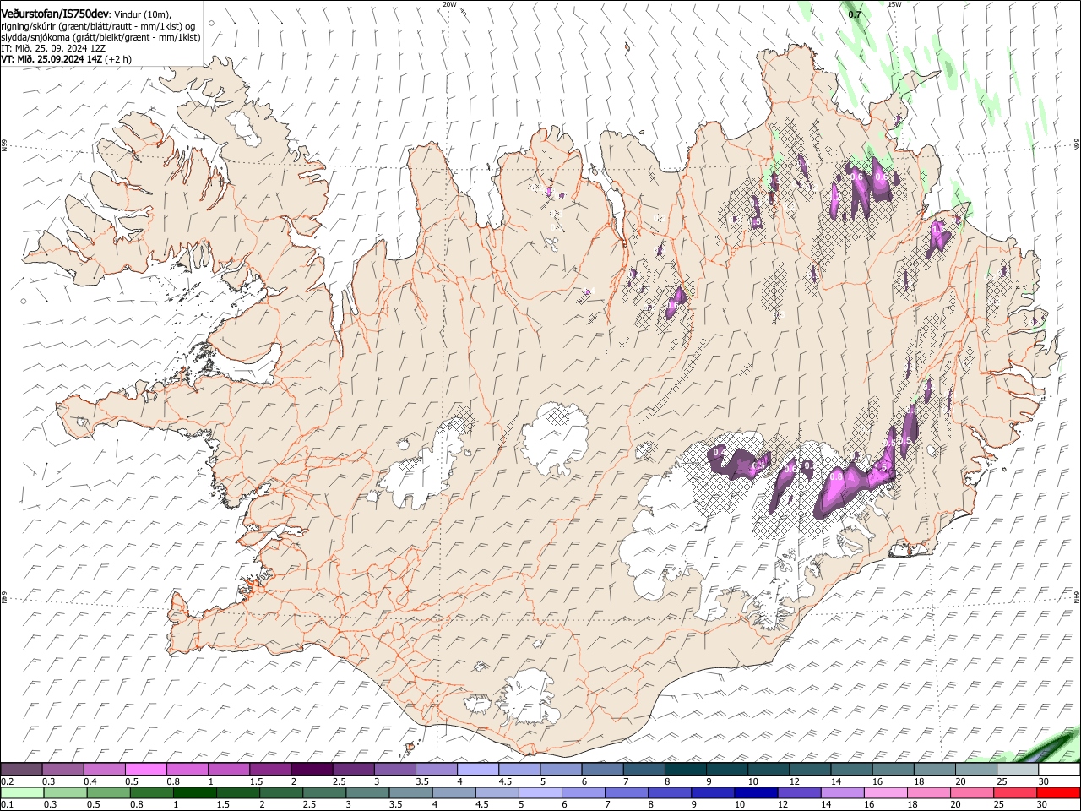Viewport: 1081px width, 811px height.
Task: Select the palest green swatch between 0.1 and 0.3
Action: [x=22, y=792]
